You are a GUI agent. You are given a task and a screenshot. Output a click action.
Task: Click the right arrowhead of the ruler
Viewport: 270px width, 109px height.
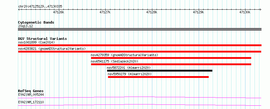click(261, 10)
